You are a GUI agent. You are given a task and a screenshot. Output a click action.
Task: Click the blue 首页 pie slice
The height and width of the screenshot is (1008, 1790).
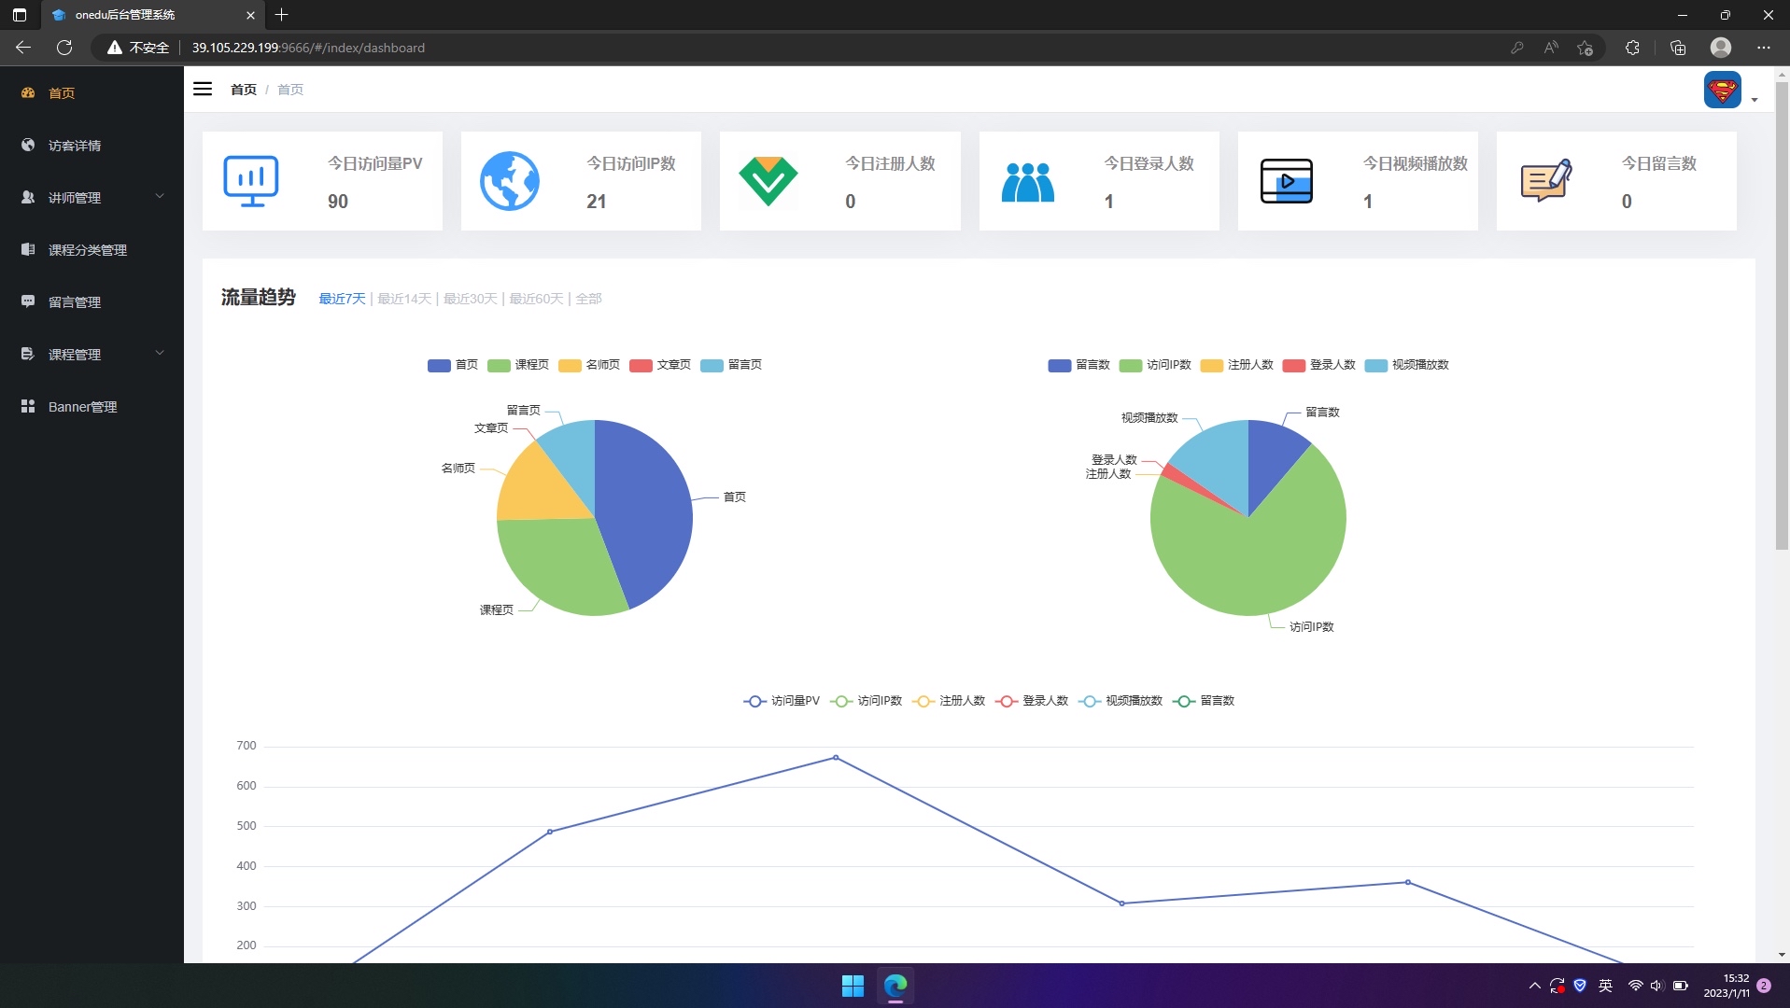644,509
